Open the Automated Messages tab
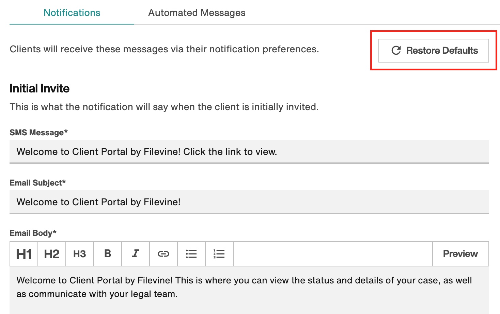The height and width of the screenshot is (314, 500). [x=197, y=13]
